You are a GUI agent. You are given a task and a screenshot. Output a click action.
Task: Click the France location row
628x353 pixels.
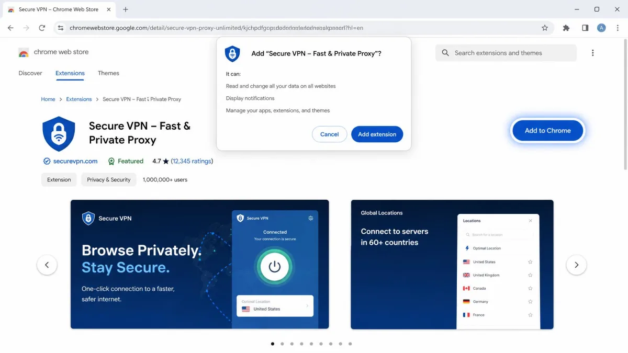pos(498,315)
